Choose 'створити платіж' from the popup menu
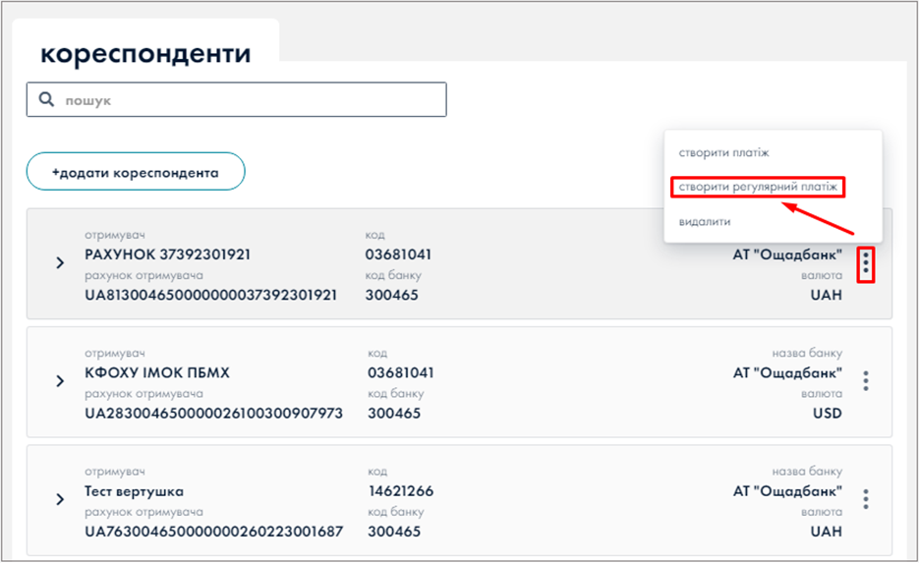This screenshot has width=919, height=563. (723, 152)
